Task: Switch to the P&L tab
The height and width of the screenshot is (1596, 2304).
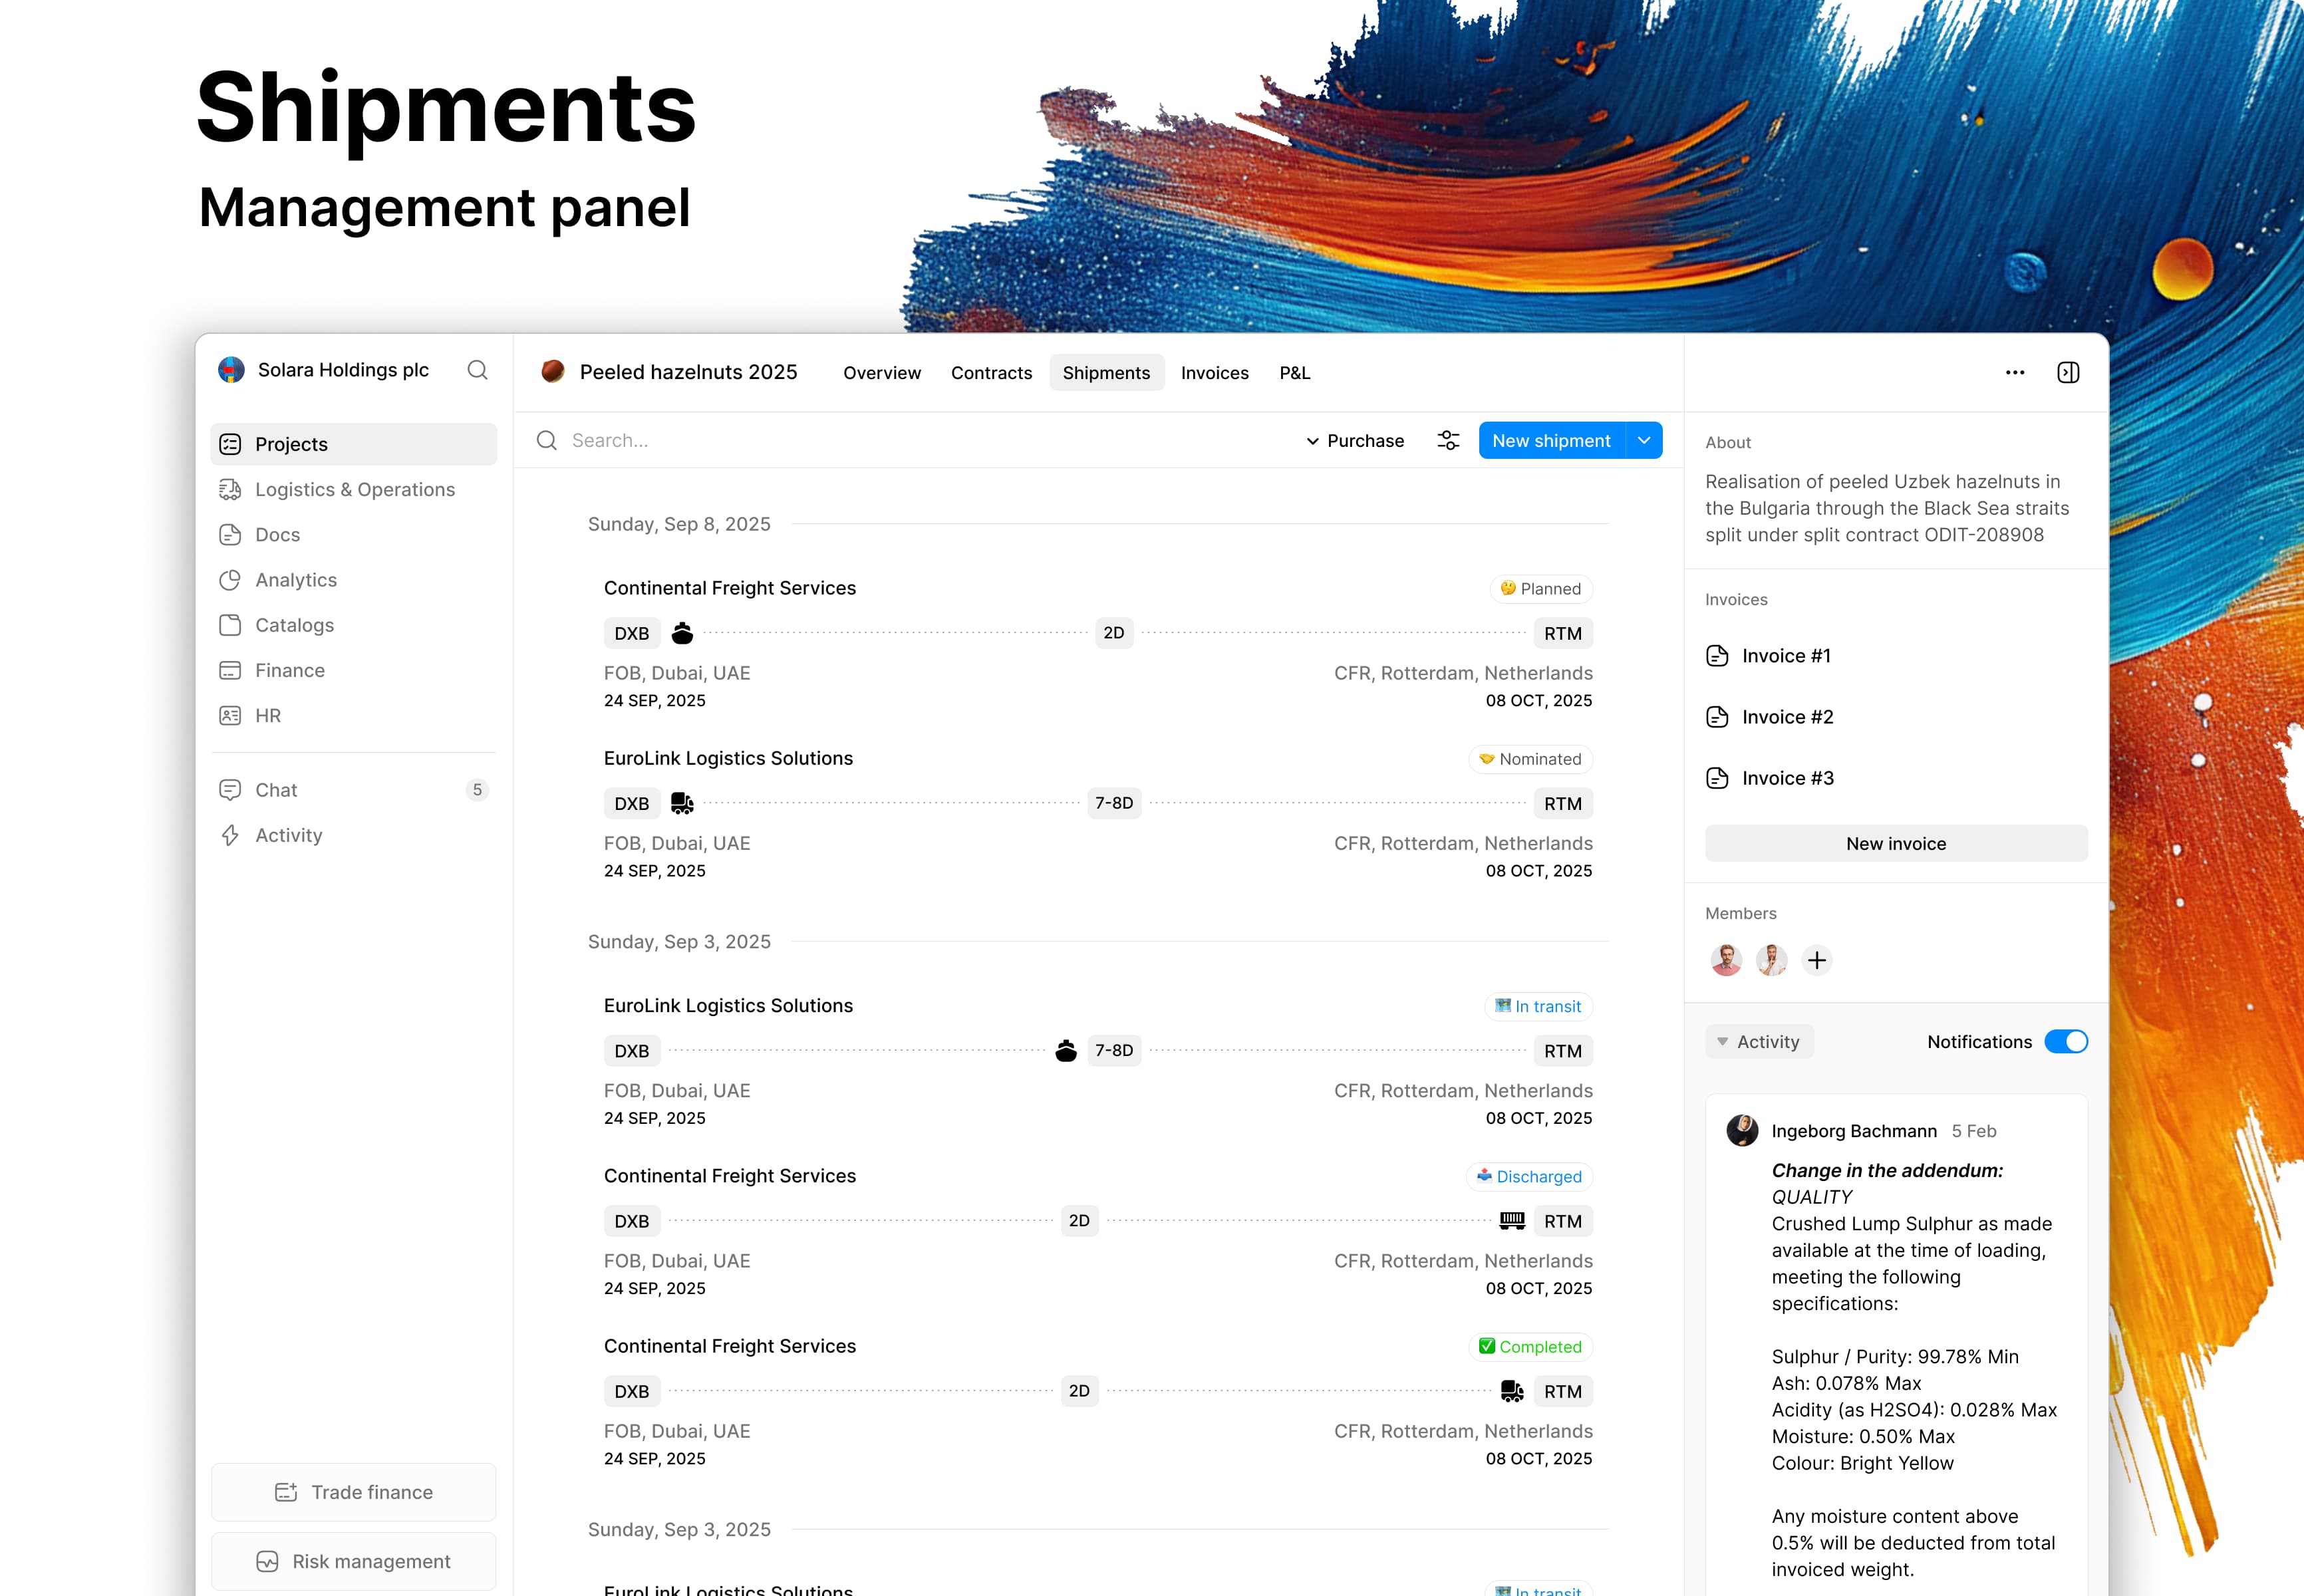Action: (x=1294, y=373)
